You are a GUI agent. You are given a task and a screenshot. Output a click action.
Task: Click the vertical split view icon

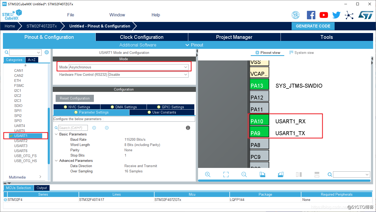click(x=299, y=175)
